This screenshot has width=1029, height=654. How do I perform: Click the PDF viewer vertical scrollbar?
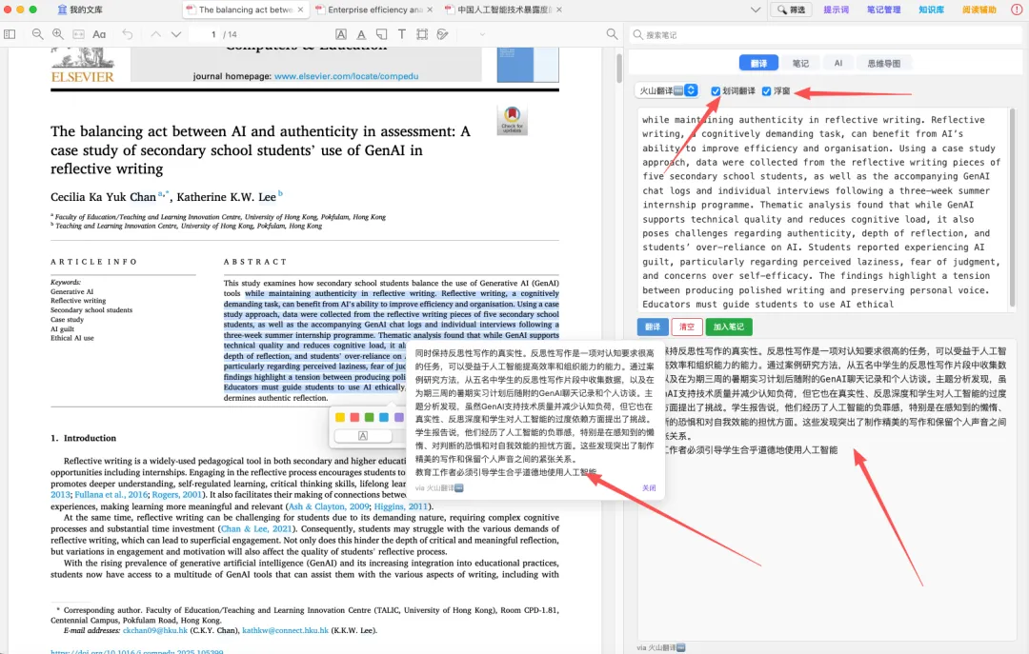619,69
